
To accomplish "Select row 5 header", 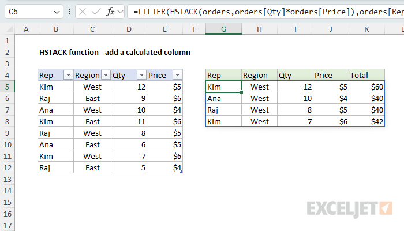I will coord(7,87).
